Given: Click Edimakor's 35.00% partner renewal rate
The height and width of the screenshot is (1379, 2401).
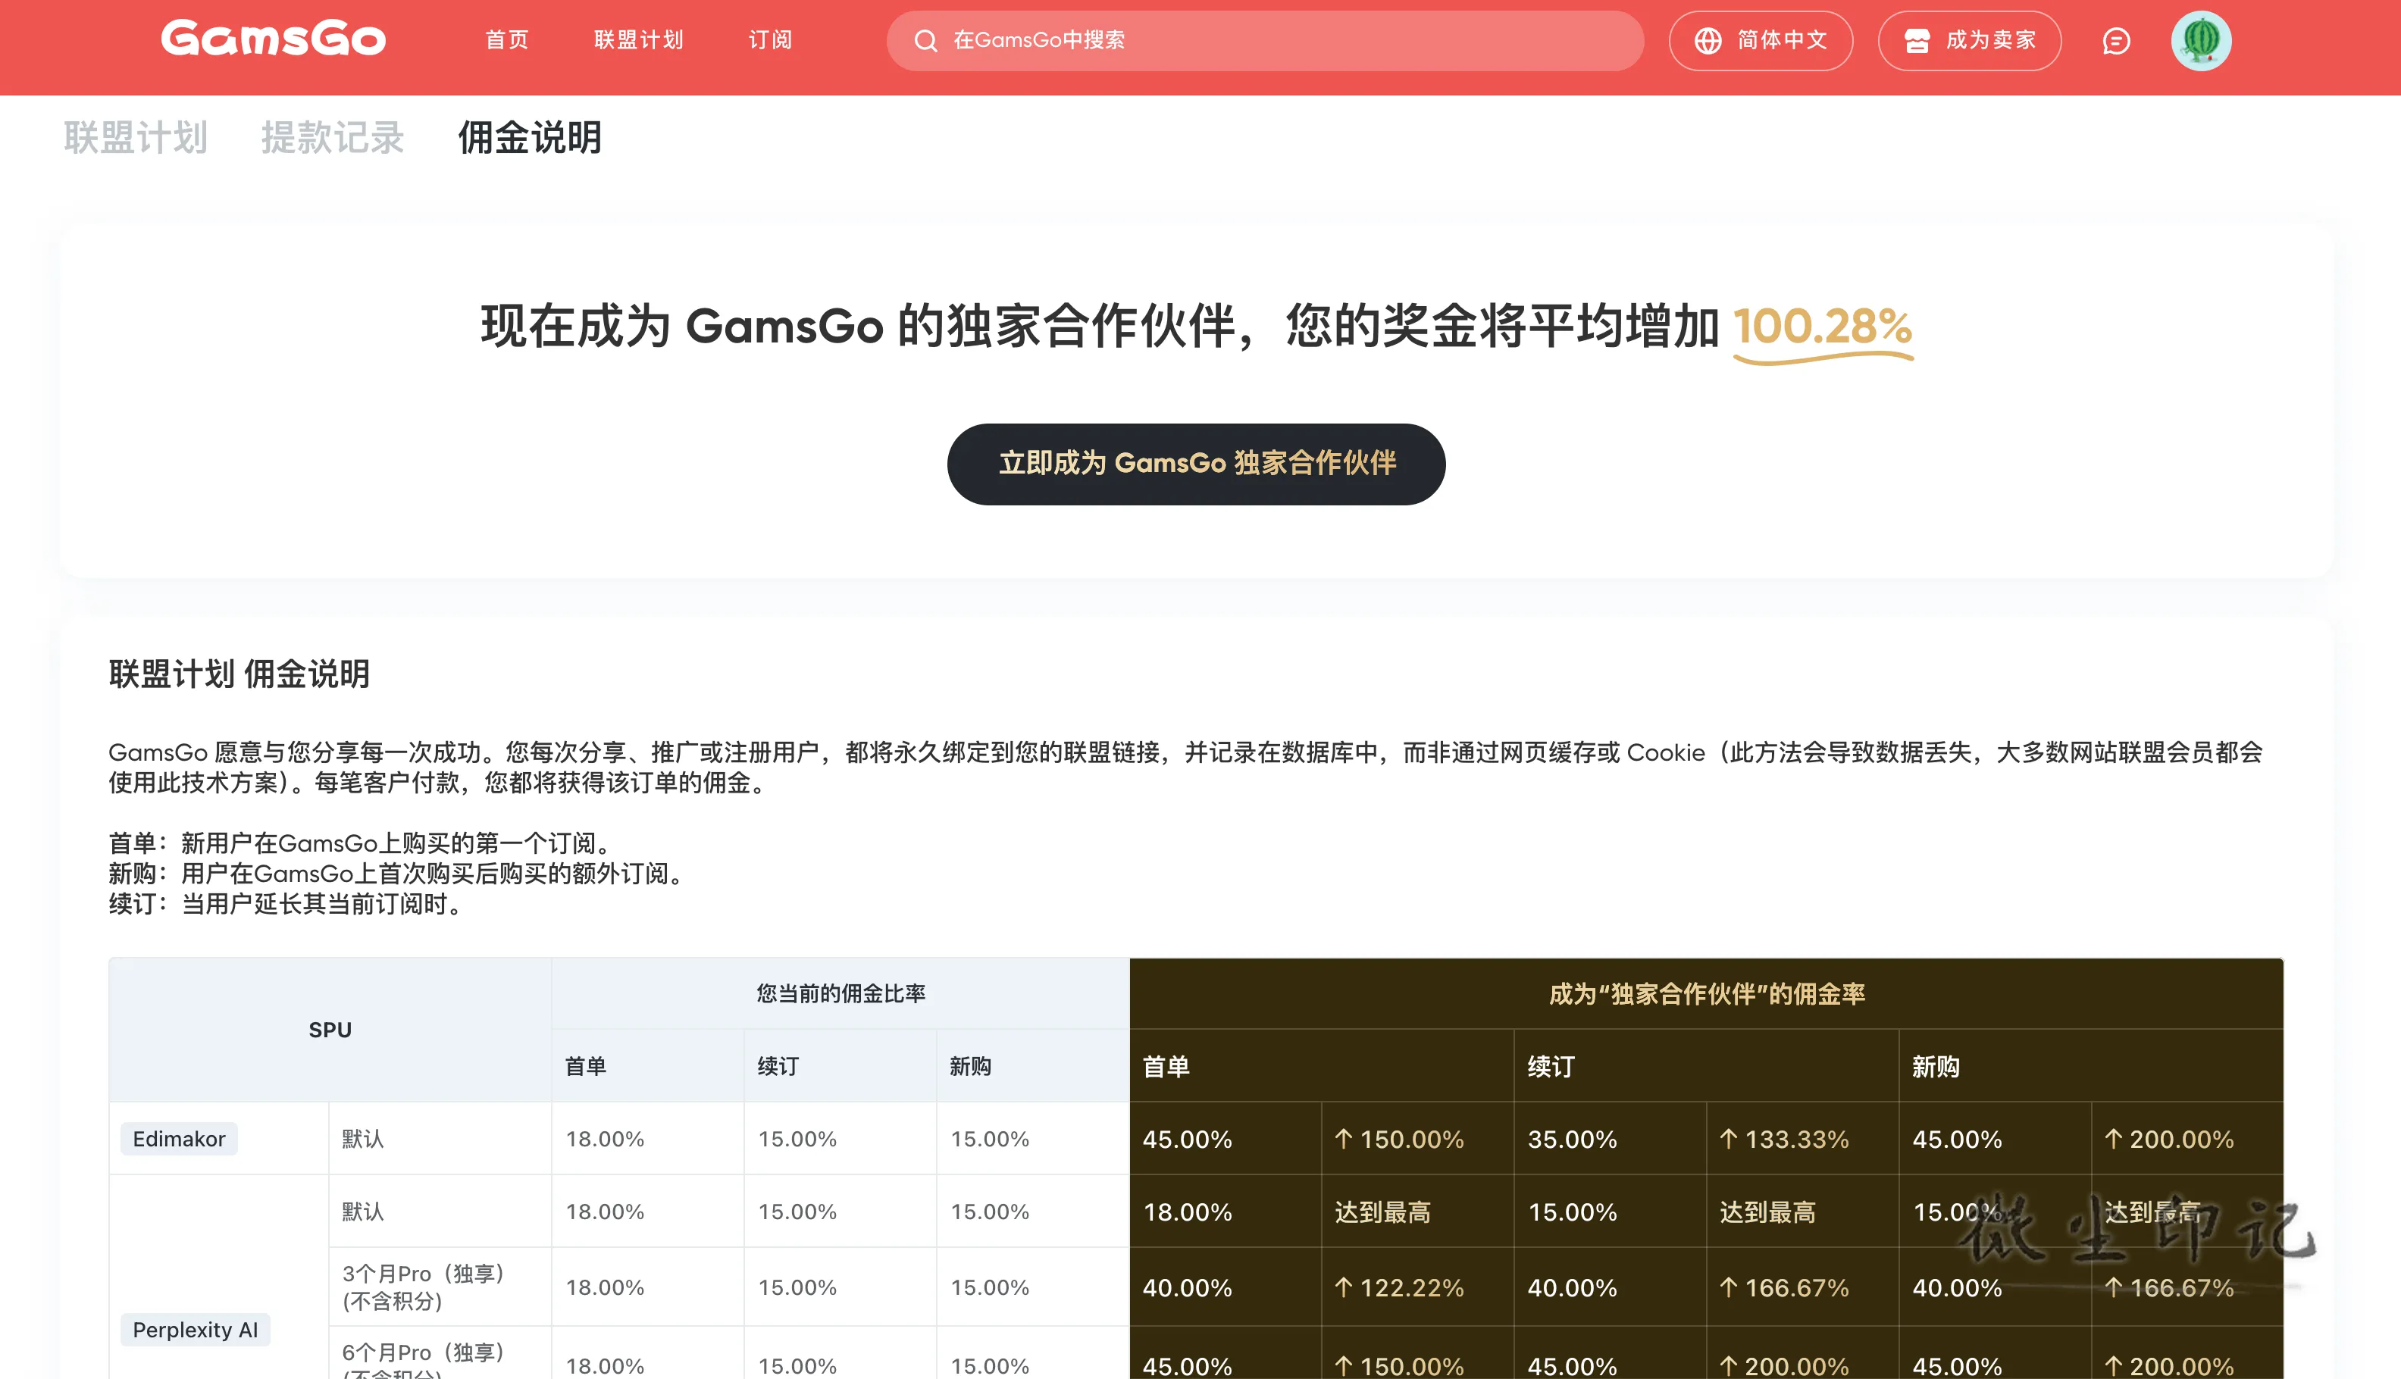Looking at the screenshot, I should (x=1573, y=1140).
